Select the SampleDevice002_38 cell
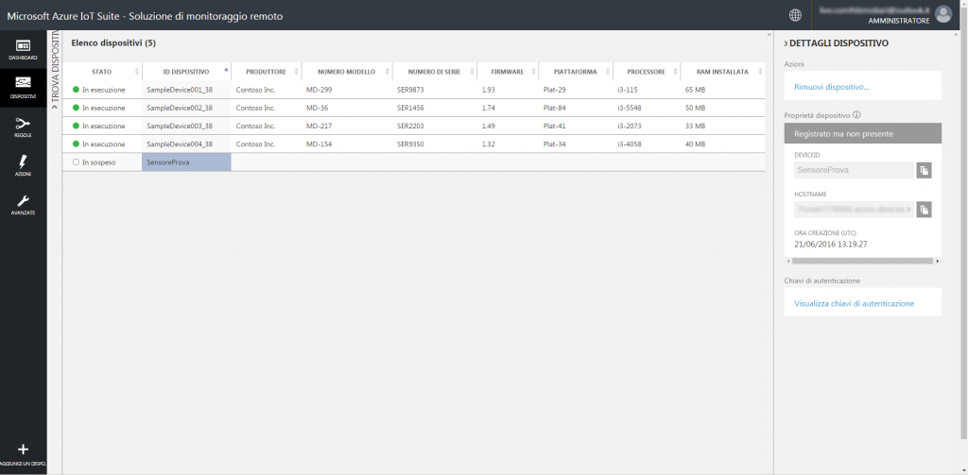 186,108
